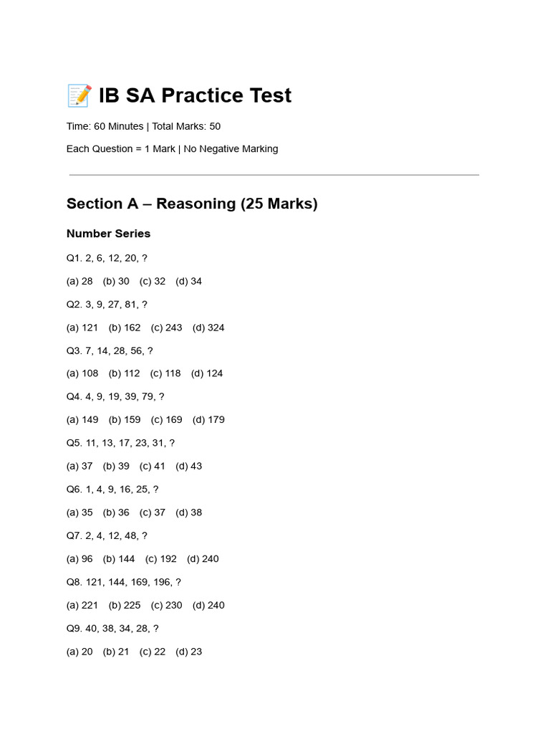Click the Q8 series question text
The height and width of the screenshot is (734, 550).
[123, 582]
